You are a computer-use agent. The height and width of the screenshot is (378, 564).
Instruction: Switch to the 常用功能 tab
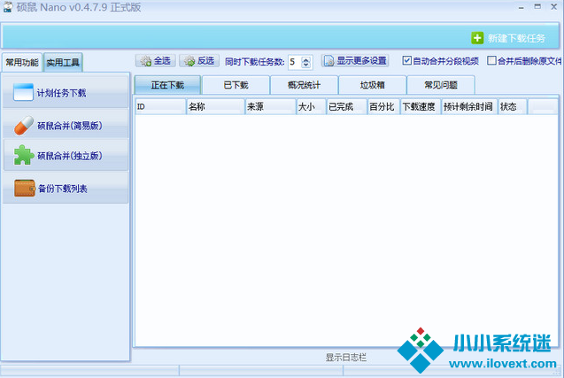tap(22, 62)
